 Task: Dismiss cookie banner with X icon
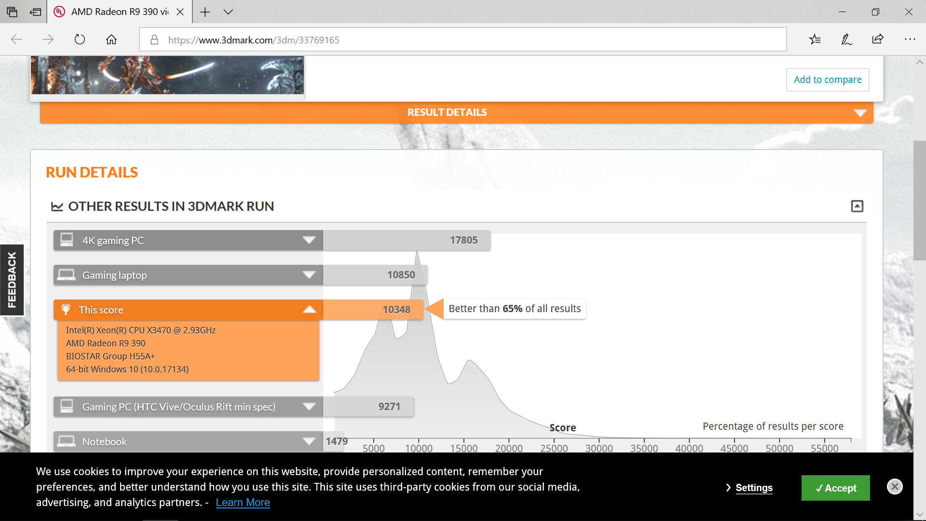tap(895, 487)
